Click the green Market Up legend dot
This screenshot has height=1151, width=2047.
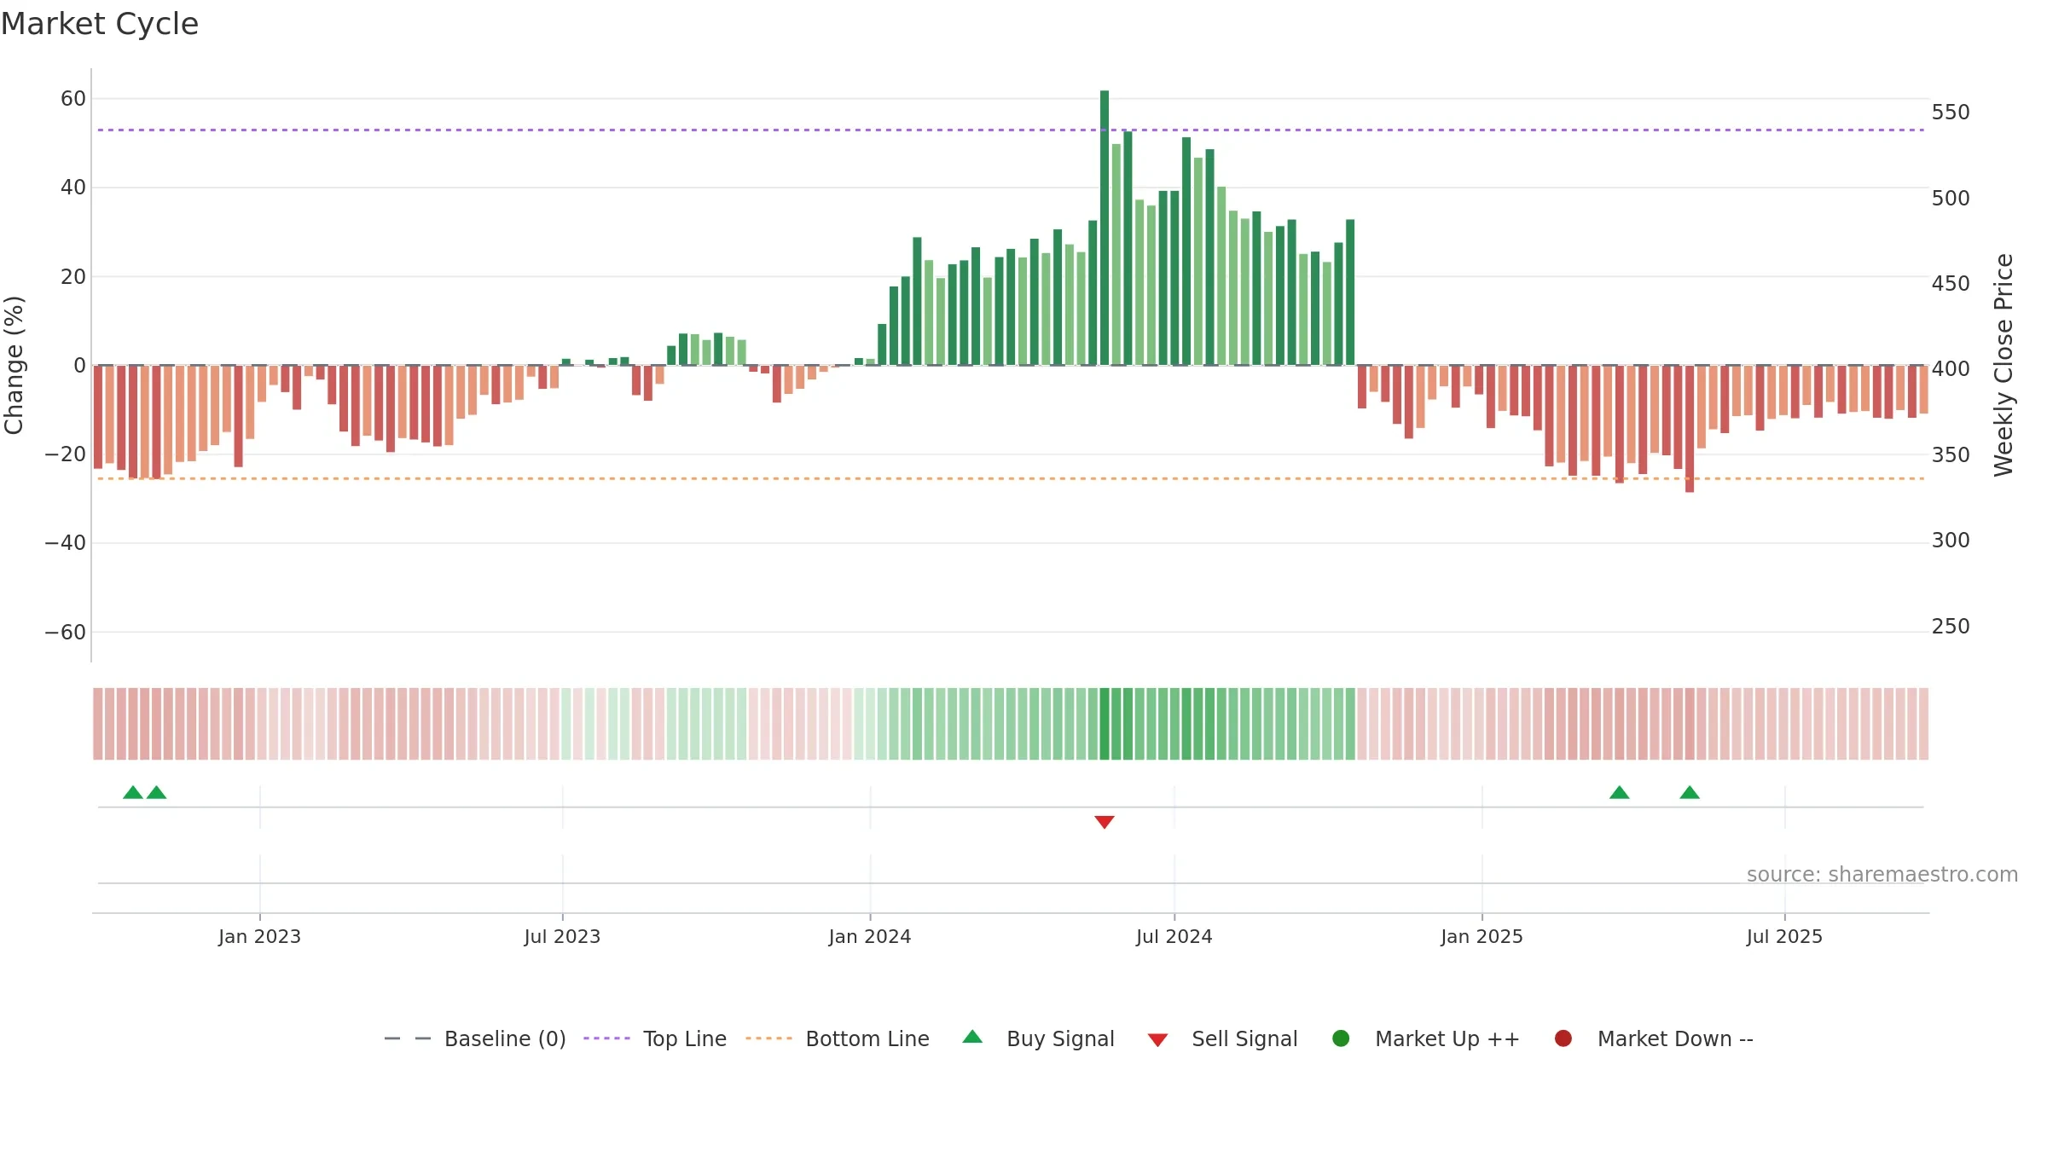tap(1341, 1038)
